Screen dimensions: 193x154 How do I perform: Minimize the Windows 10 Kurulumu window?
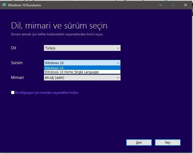(160, 5)
